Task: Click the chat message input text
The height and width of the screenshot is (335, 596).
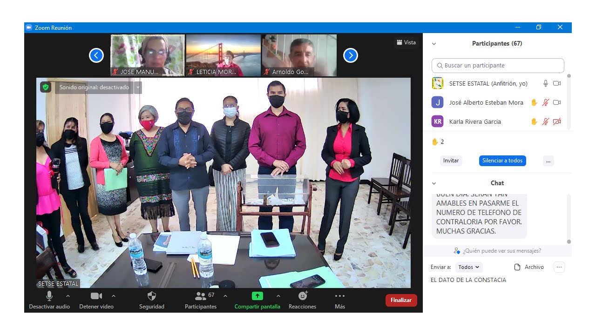Action: point(468,280)
